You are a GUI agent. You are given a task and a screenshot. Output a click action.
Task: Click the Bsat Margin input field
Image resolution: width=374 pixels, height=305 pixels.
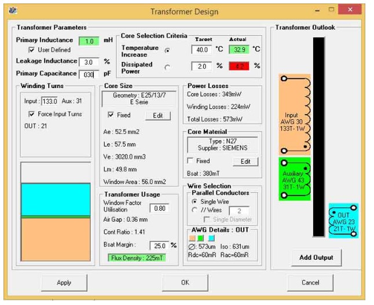pos(159,245)
